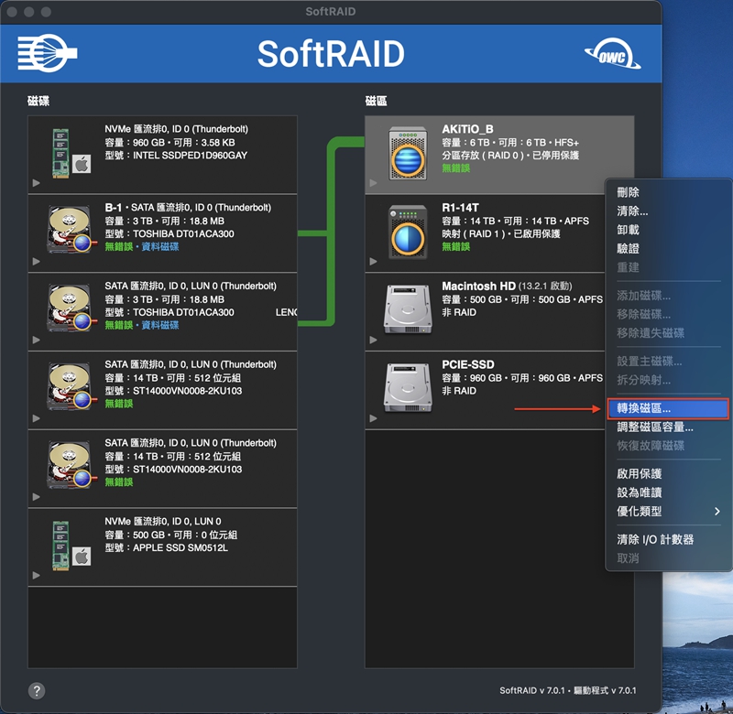The width and height of the screenshot is (733, 714).
Task: Open the 優化類型 submenu arrow
Action: click(x=717, y=512)
